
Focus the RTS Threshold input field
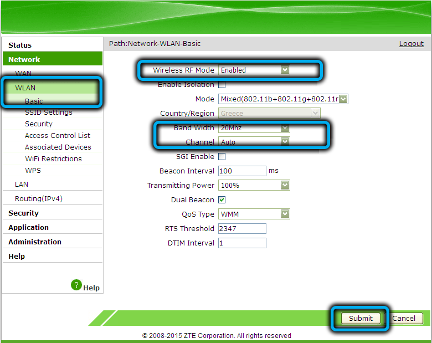pos(242,229)
